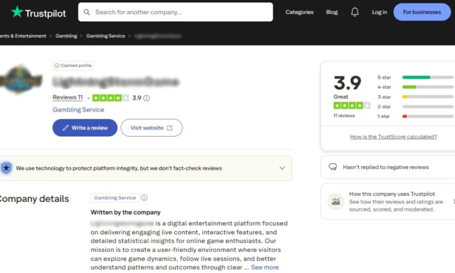This screenshot has width=455, height=273.
Task: Click the chart icon in Trustpilot usage card
Action: point(336,201)
